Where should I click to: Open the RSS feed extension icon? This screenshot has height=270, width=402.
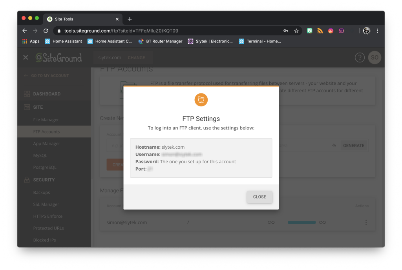tap(320, 31)
